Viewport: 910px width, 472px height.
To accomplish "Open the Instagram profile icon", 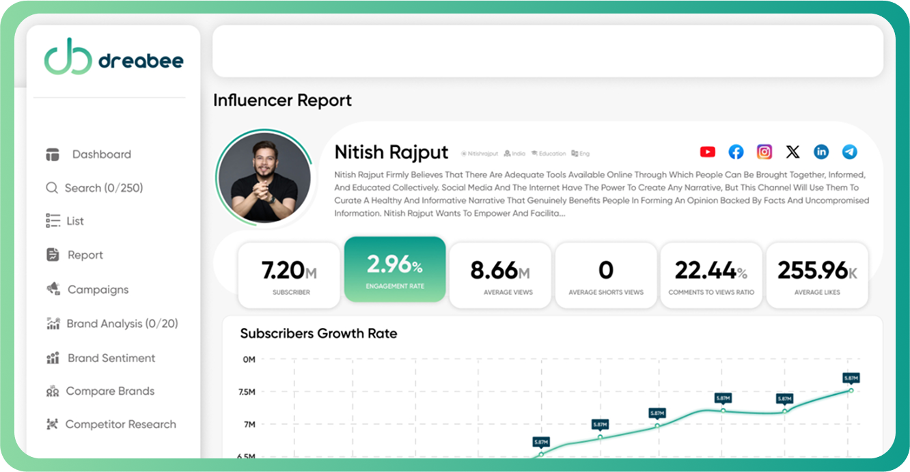I will (764, 152).
